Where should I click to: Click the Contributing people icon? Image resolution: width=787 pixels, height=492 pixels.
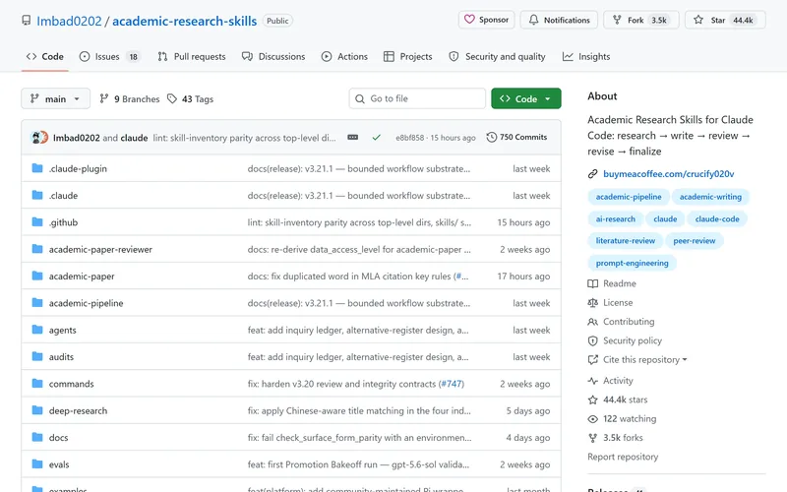point(593,322)
